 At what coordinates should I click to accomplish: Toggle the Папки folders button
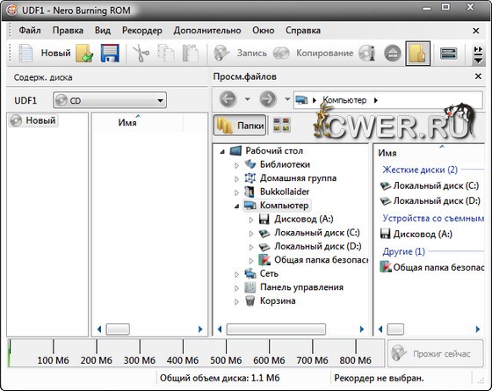[240, 126]
